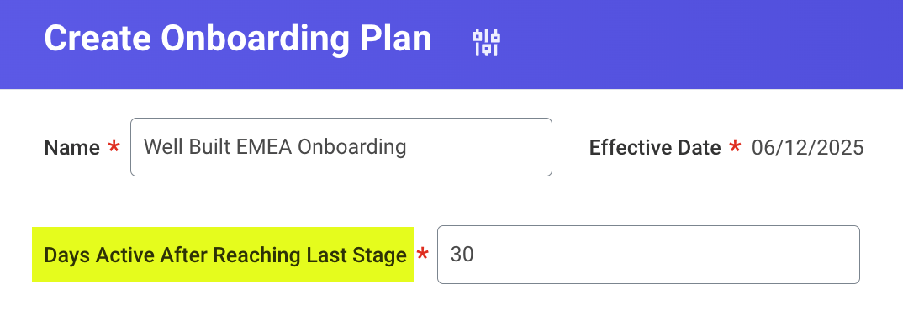Click the Create Onboarding Plan page title
Viewport: 903px width, 316px height.
238,39
